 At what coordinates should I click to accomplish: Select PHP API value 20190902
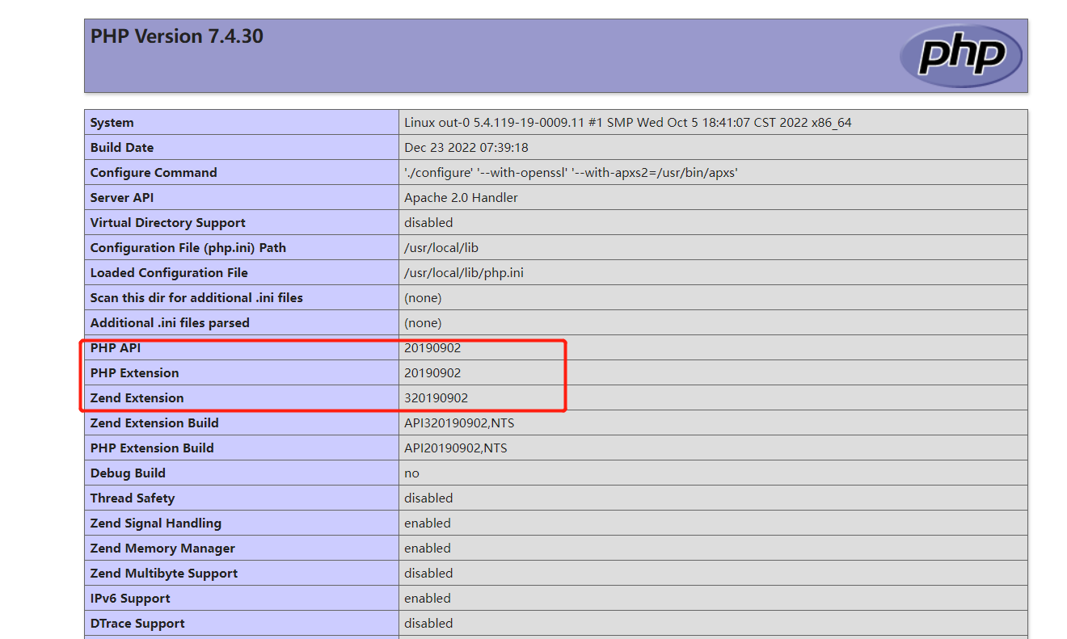(x=432, y=348)
